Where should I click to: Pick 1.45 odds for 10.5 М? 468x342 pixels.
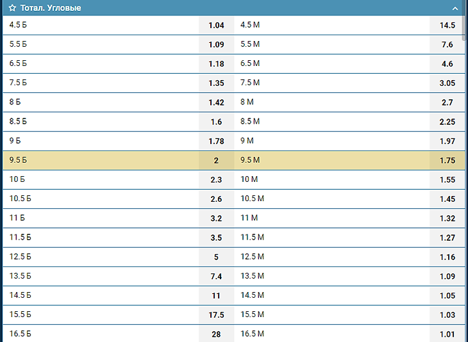click(447, 199)
